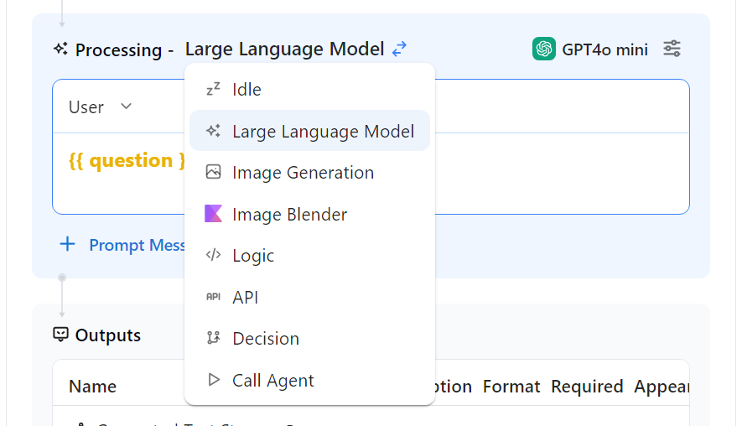Click the swap arrows icon beside Large Language Model
Viewport: 742px width, 426px height.
tap(400, 49)
